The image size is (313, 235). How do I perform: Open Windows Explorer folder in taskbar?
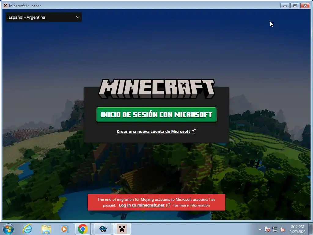click(46, 229)
